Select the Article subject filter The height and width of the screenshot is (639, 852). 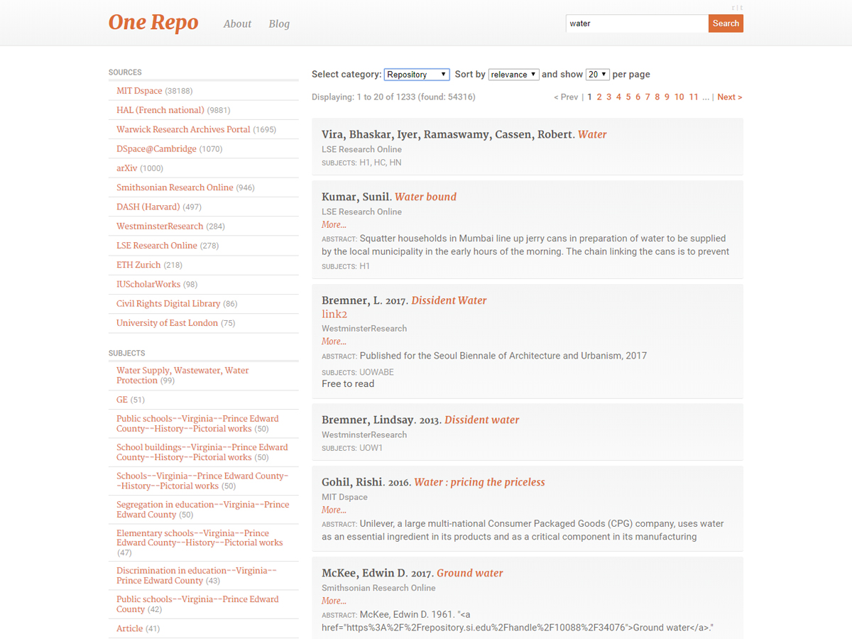pos(129,628)
